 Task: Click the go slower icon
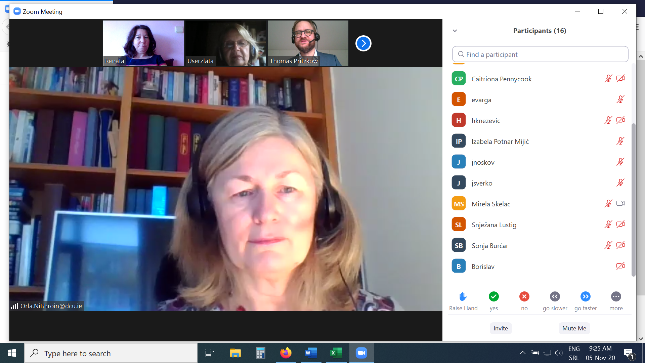555,296
